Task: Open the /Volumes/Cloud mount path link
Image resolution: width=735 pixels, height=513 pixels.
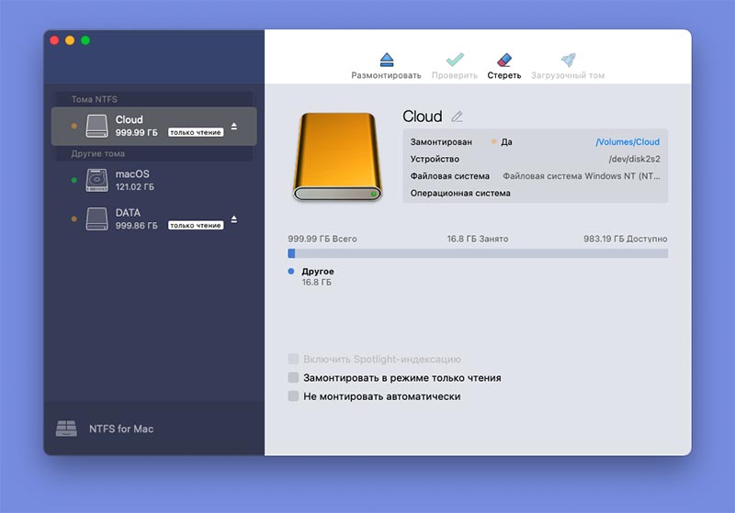Action: click(628, 142)
